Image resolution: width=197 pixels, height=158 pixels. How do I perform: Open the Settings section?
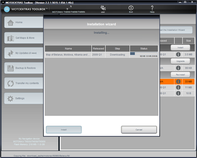pos(24,98)
